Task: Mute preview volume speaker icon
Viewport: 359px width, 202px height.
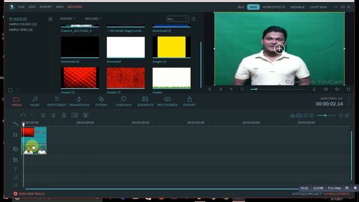Action: tap(337, 89)
